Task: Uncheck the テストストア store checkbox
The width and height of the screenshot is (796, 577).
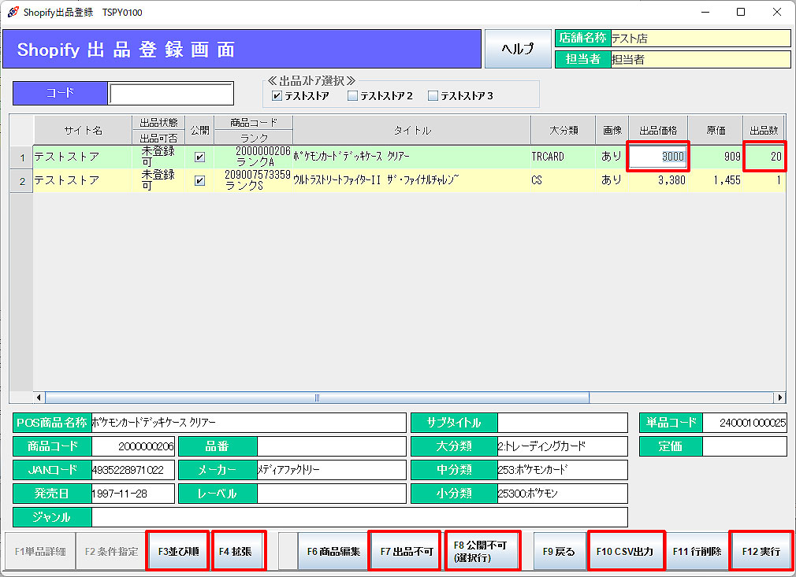Action: 277,96
